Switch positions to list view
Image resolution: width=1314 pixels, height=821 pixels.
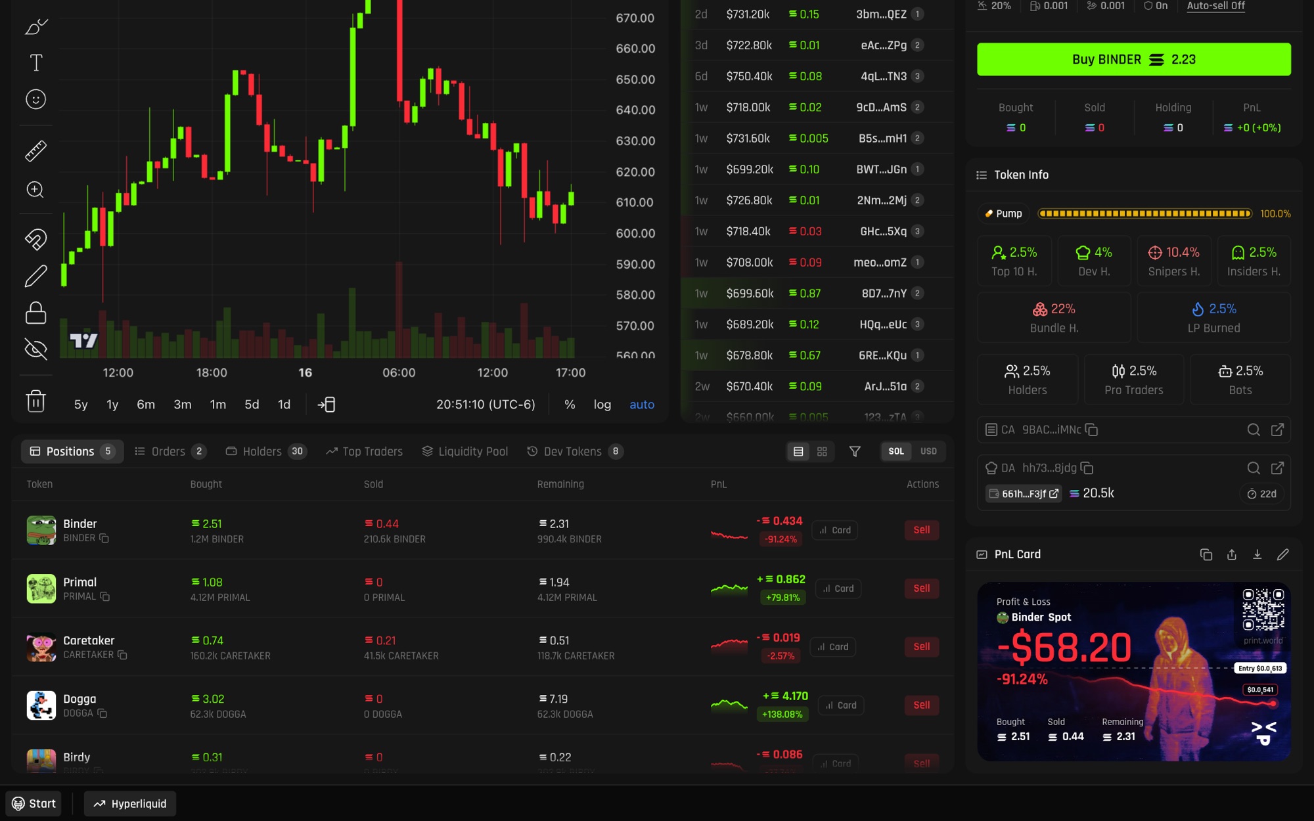click(x=798, y=451)
